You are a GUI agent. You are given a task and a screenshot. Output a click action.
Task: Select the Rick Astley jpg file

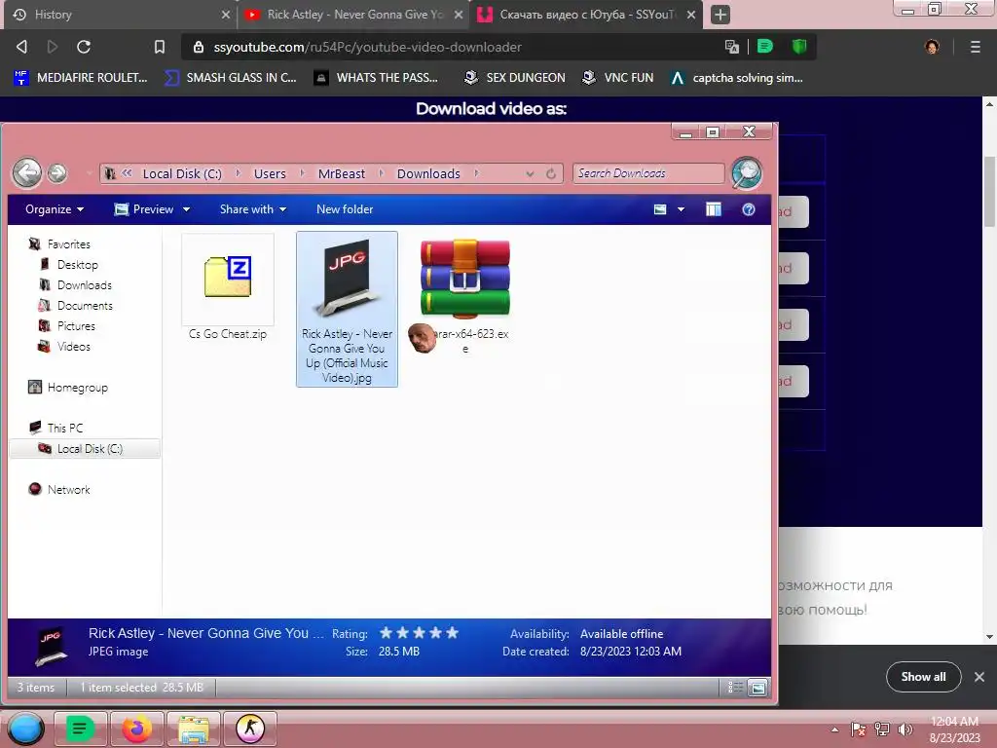point(347,309)
